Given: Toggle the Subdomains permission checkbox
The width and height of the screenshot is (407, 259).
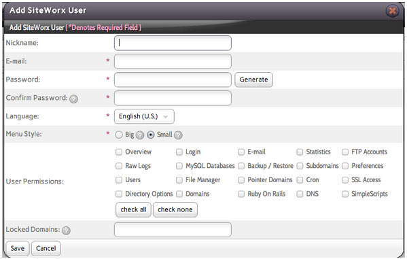Looking at the screenshot, I should tap(300, 166).
